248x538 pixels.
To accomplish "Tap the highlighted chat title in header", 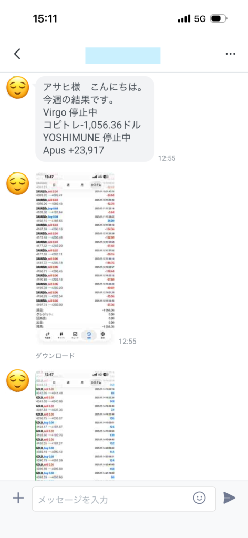I will click(x=123, y=56).
